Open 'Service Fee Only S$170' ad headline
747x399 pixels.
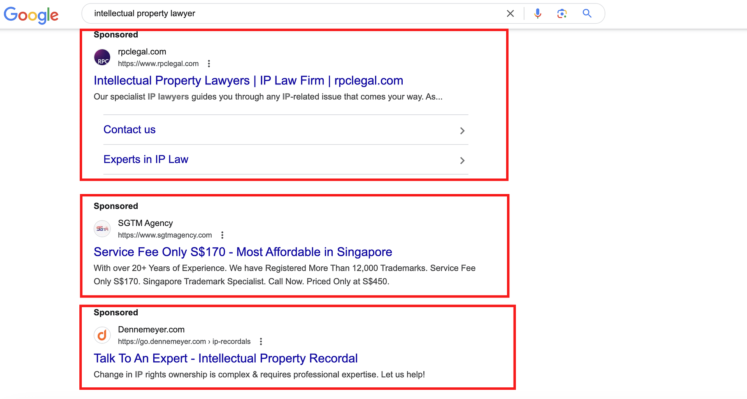pyautogui.click(x=243, y=252)
